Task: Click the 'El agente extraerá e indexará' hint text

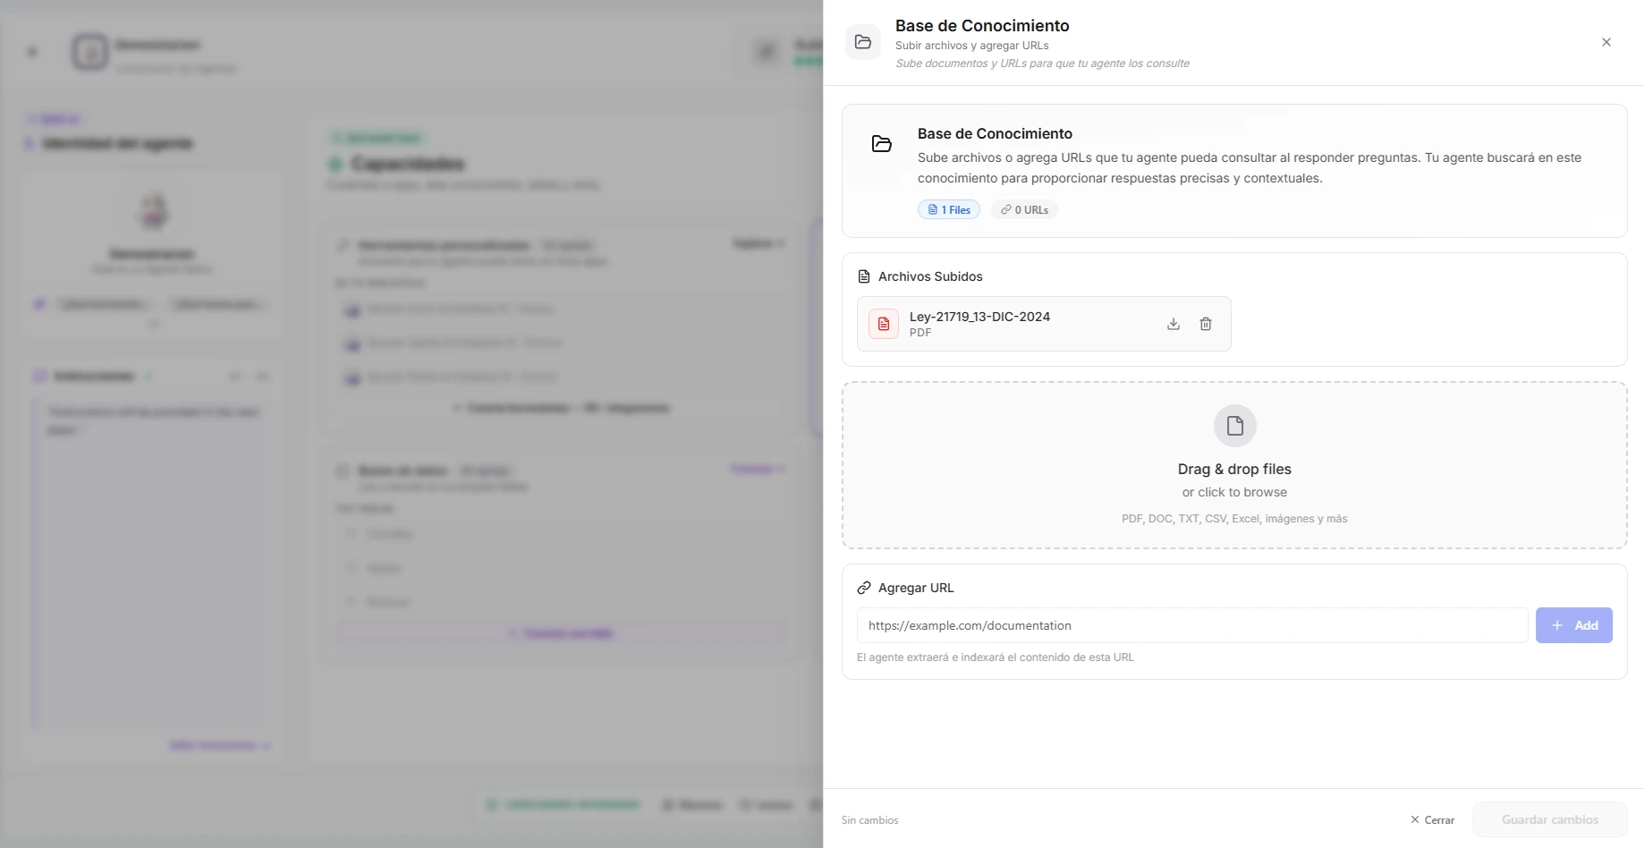Action: pos(995,657)
